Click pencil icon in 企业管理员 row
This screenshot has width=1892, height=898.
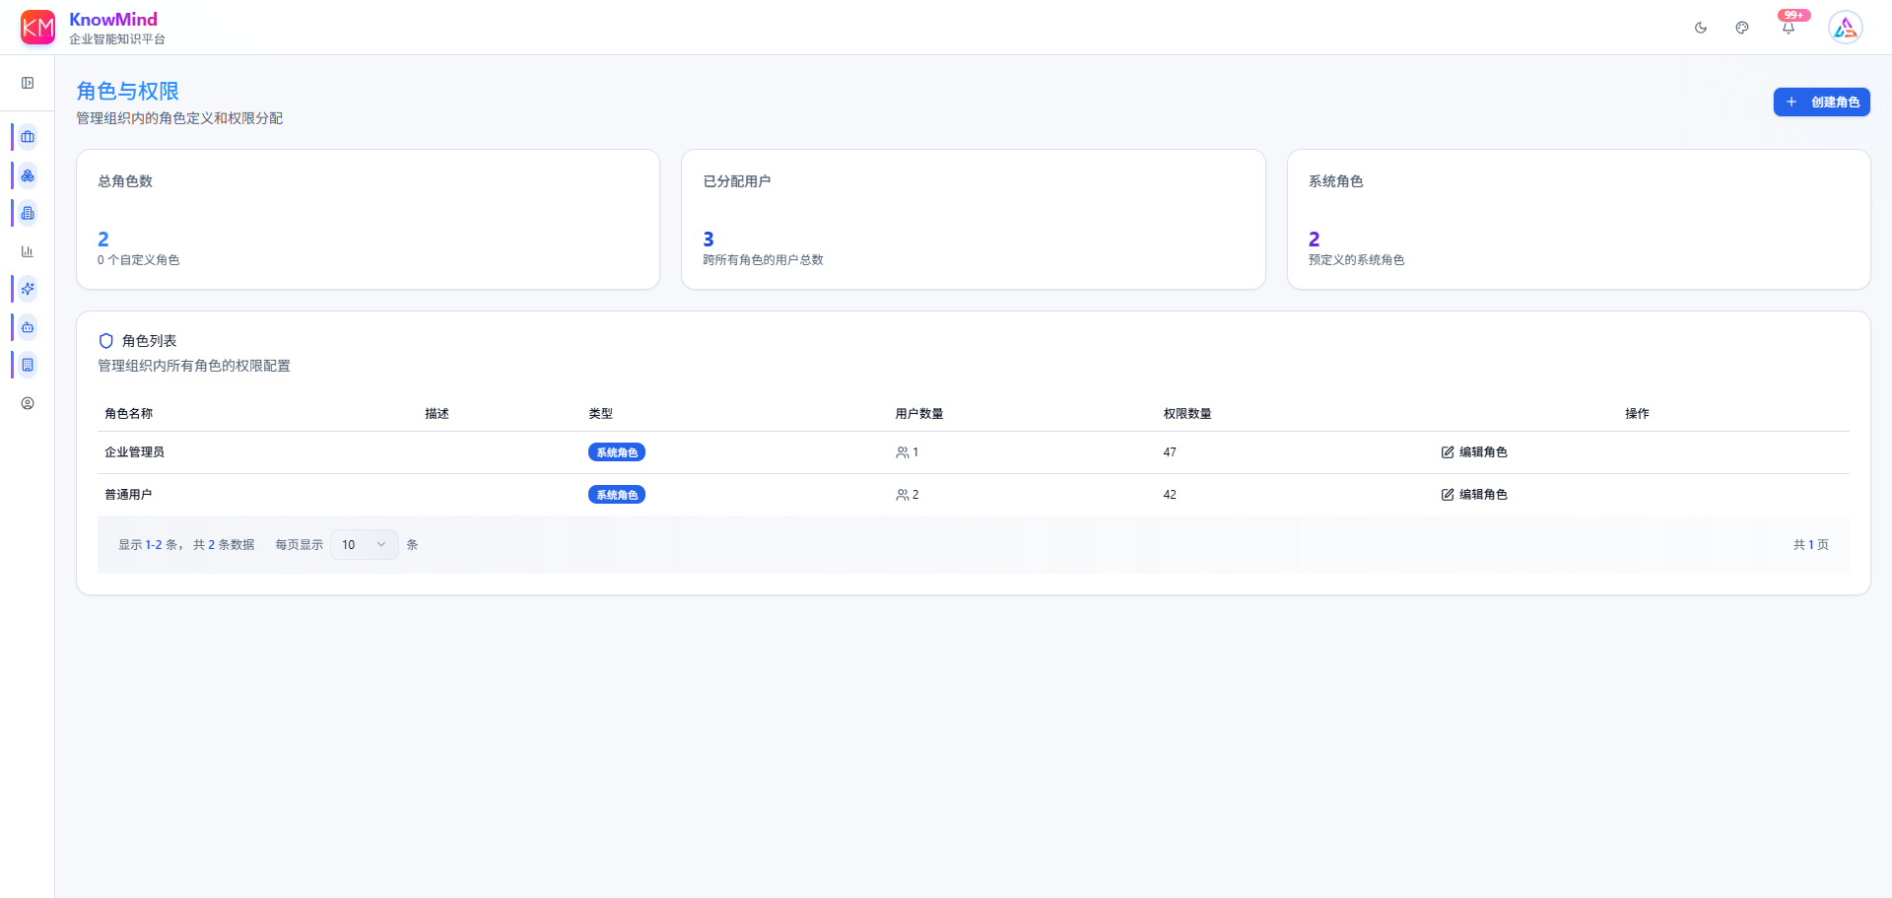pyautogui.click(x=1448, y=452)
